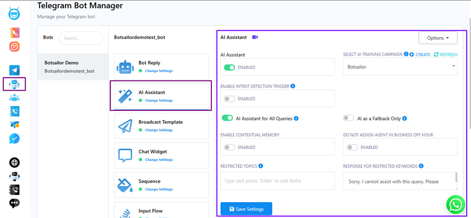Open the Broadcast Template settings card

162,126
